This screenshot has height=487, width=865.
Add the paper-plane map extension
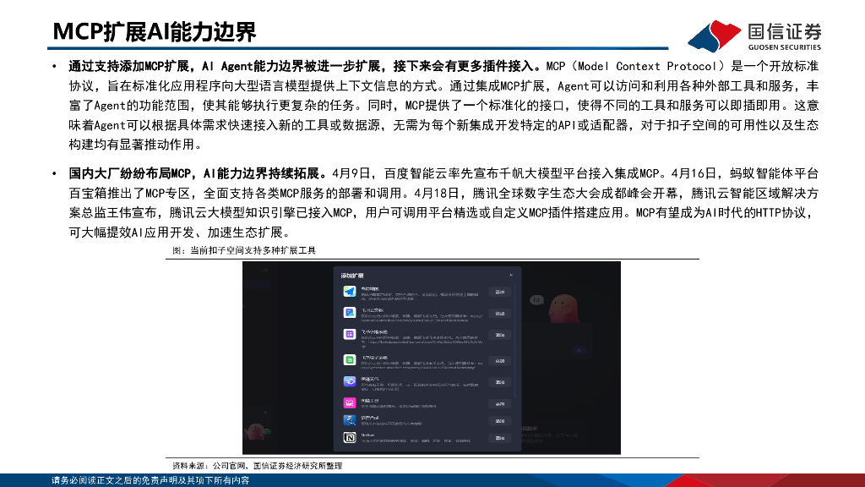coord(500,292)
